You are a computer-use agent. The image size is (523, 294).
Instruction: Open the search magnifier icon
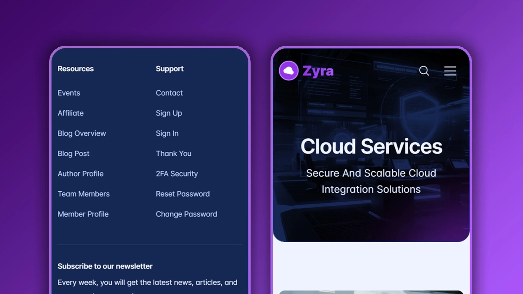click(x=424, y=71)
